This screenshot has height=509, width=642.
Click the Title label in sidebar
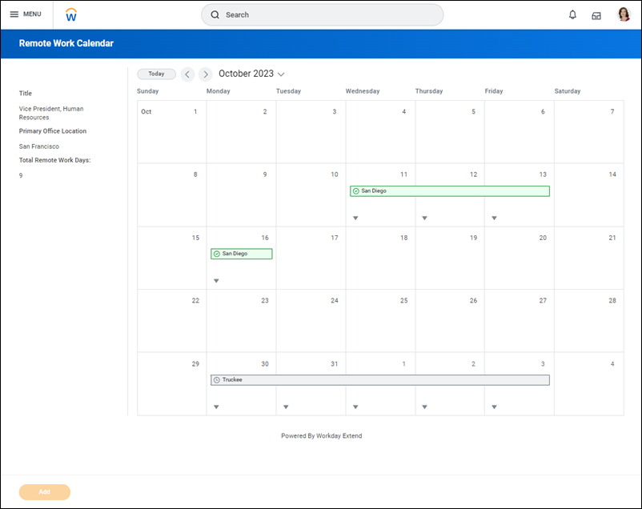(x=26, y=94)
